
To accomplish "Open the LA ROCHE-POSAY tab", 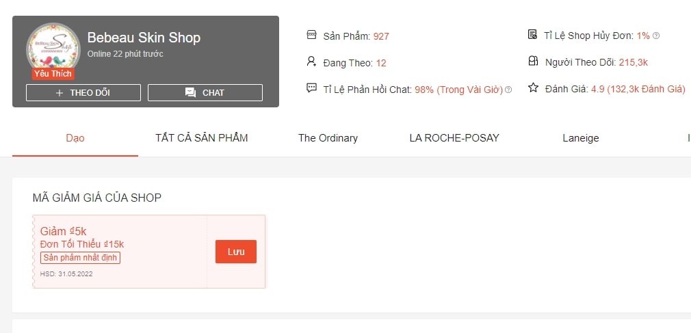I will [x=454, y=138].
